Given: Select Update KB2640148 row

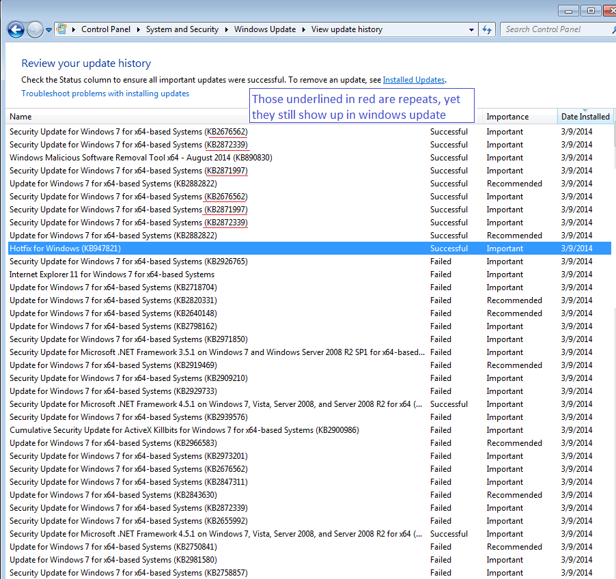Looking at the screenshot, I should [x=309, y=313].
